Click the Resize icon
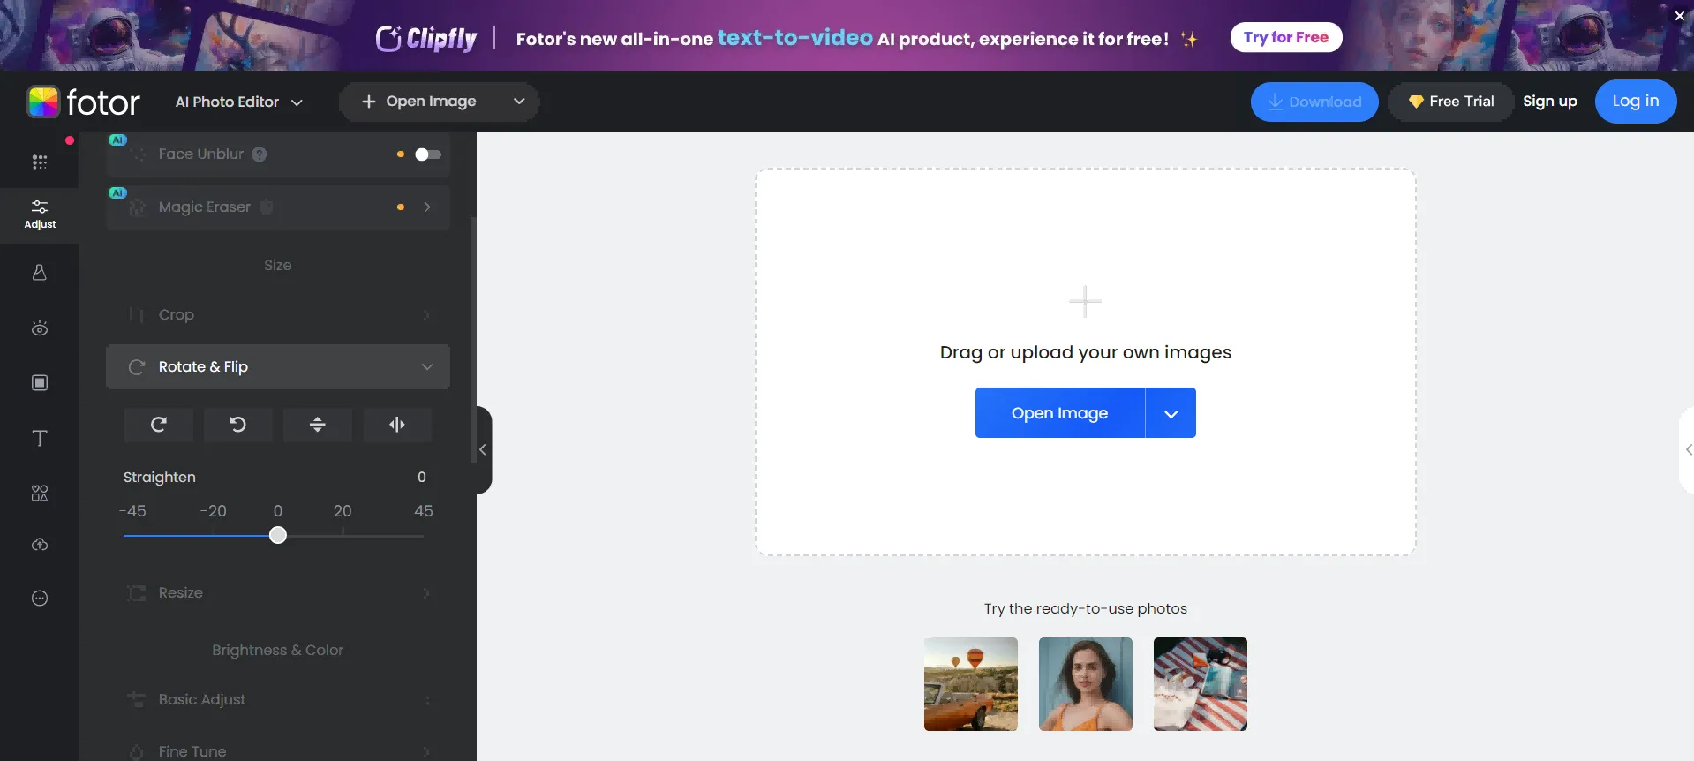 pos(137,593)
